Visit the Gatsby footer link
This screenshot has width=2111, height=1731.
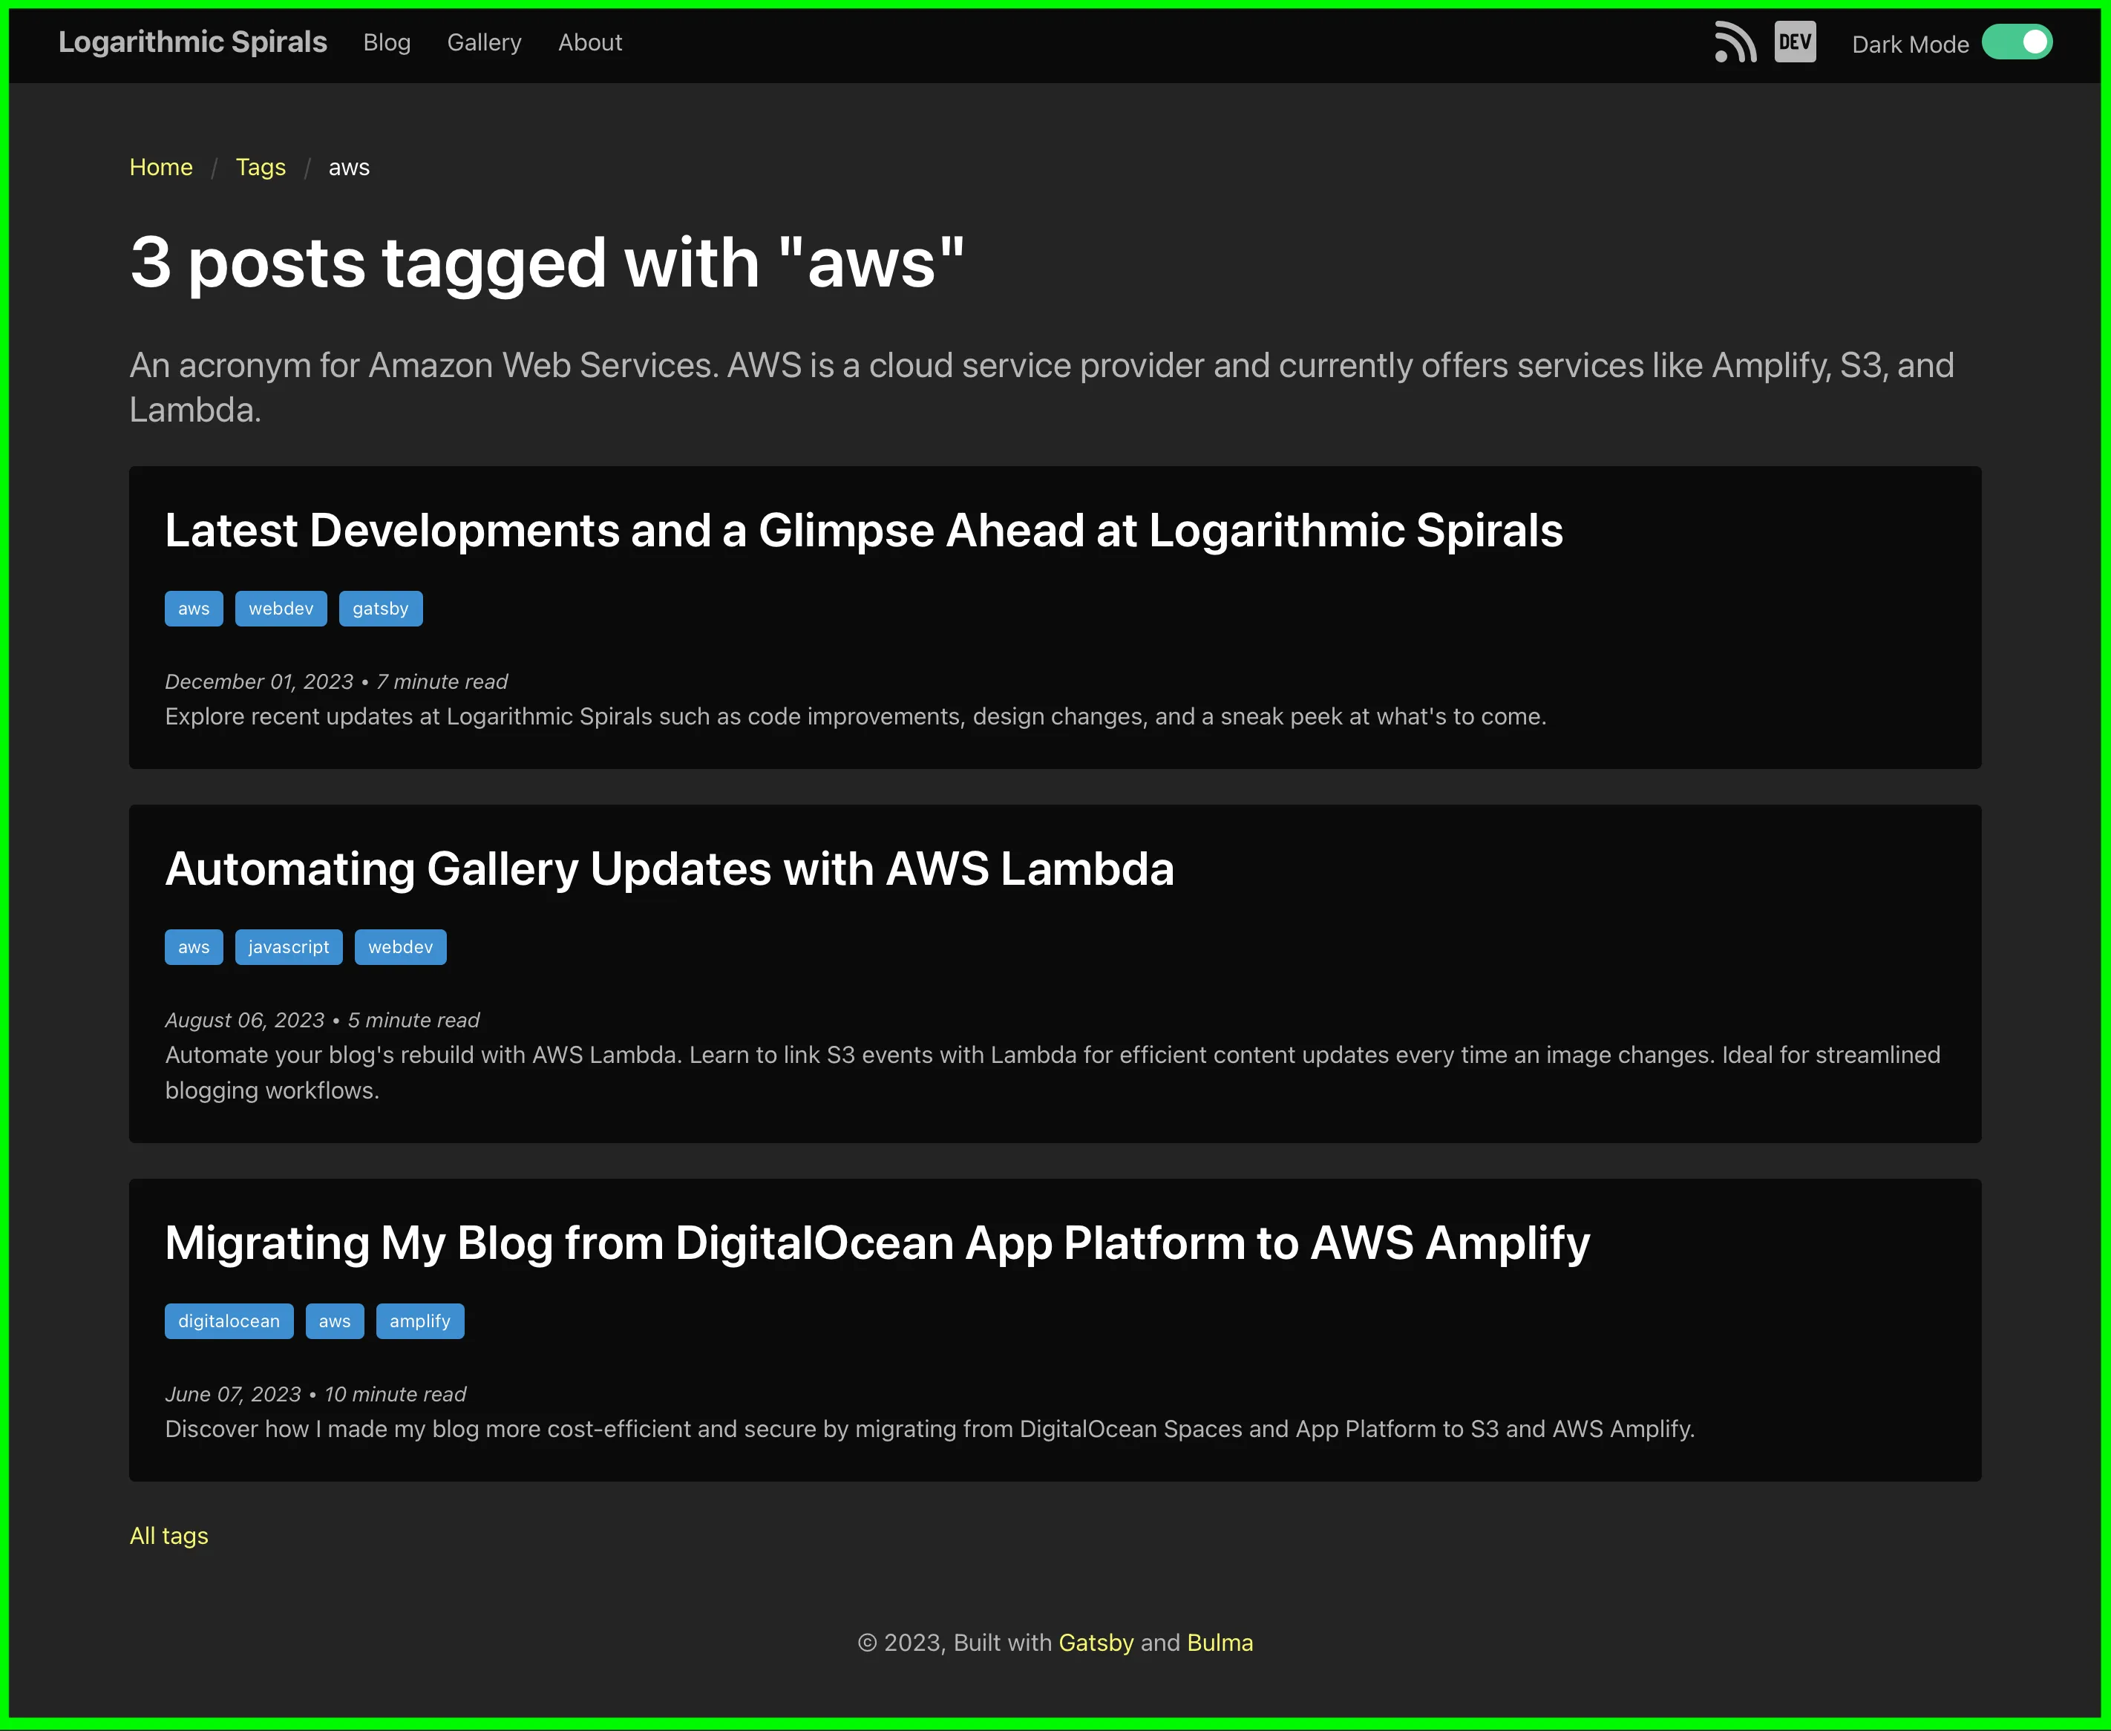coord(1095,1642)
